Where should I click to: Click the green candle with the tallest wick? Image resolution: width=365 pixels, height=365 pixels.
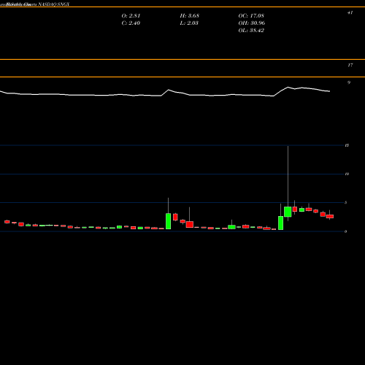pos(288,212)
